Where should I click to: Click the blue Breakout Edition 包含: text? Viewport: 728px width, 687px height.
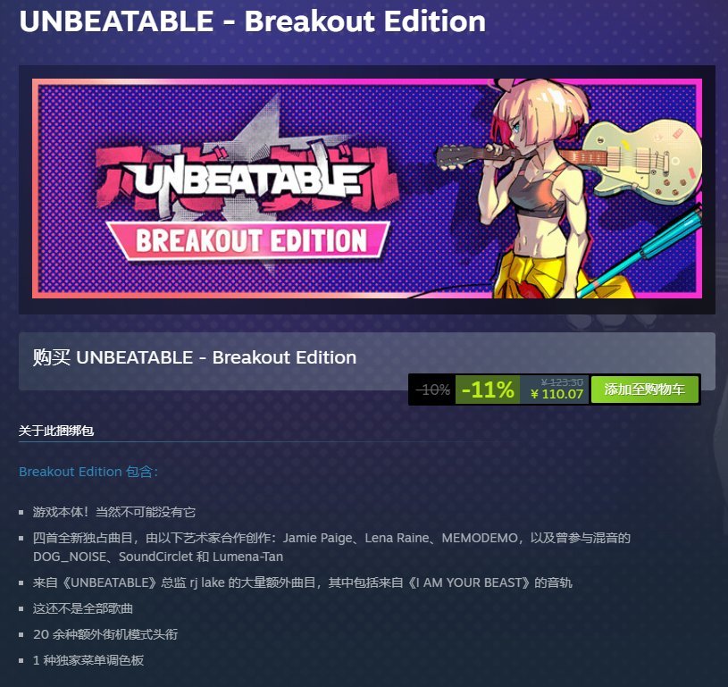click(88, 472)
